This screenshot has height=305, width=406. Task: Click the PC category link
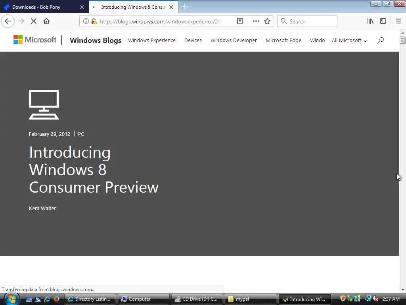(81, 134)
